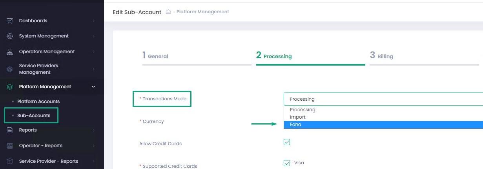Click the Reports document icon

pyautogui.click(x=10, y=130)
